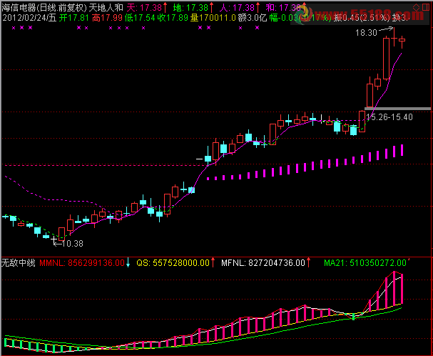Open the 无敌中线 indicator label

19,262
